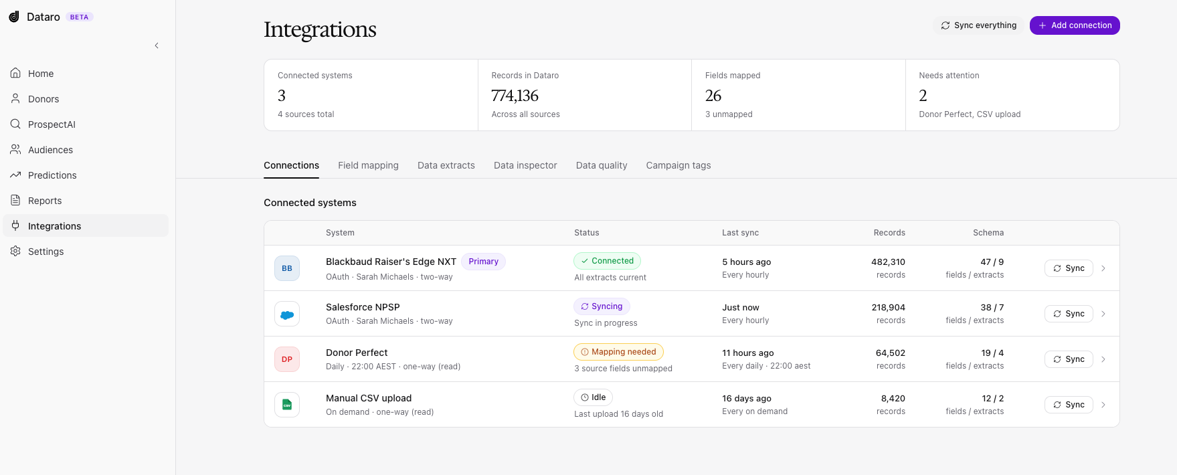The width and height of the screenshot is (1177, 475).
Task: Click the 8,420 records value
Action: pos(893,399)
